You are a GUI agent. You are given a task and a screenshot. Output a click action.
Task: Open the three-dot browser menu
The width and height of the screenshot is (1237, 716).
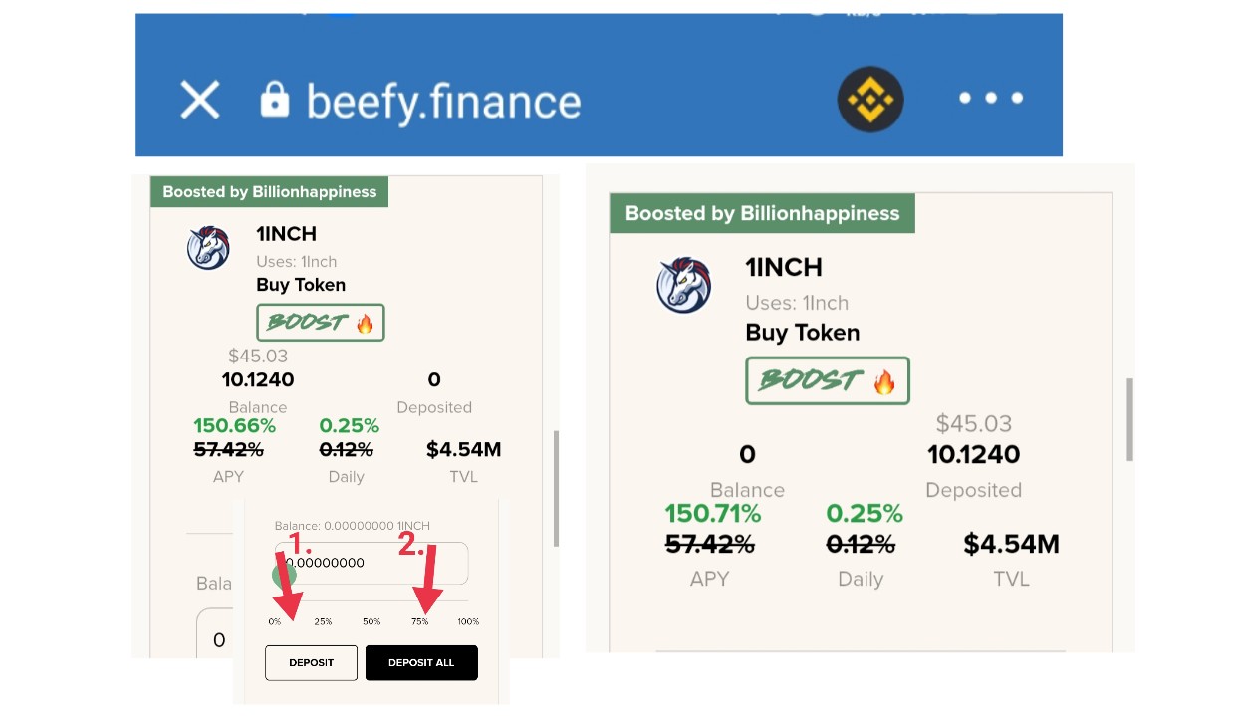[990, 98]
